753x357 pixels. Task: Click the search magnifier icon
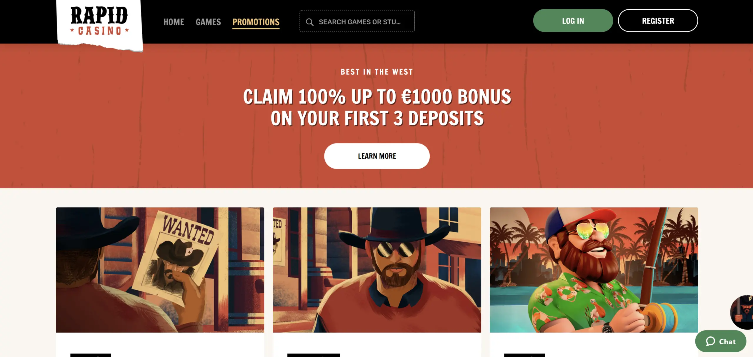pyautogui.click(x=309, y=22)
